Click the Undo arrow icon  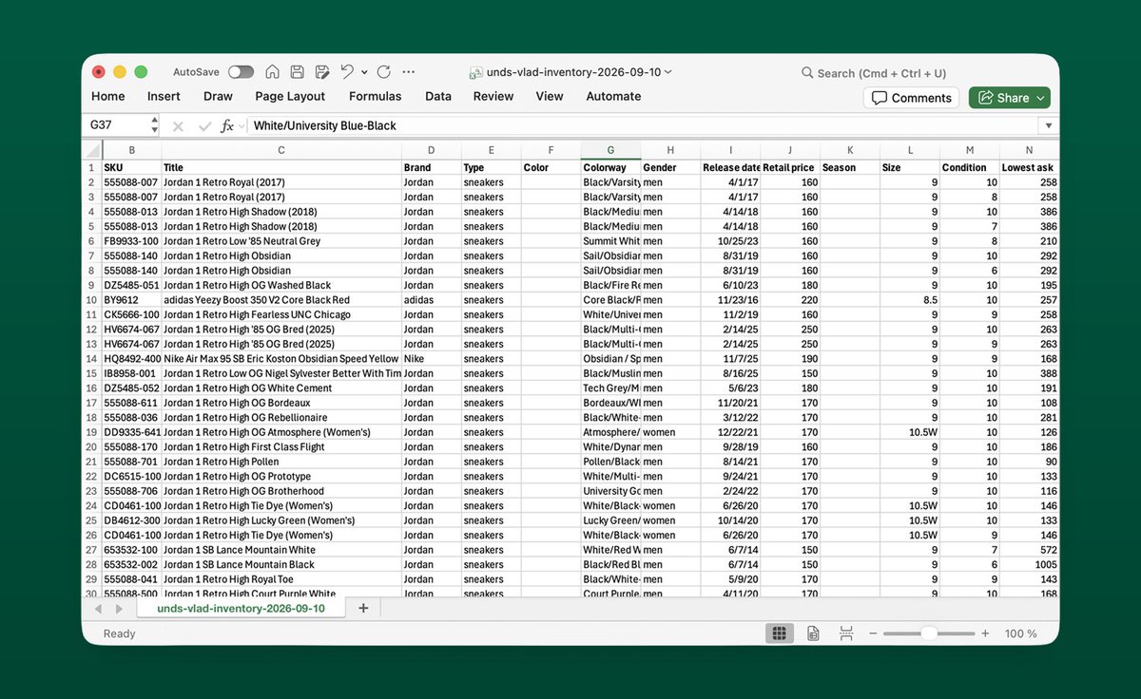pyautogui.click(x=347, y=72)
